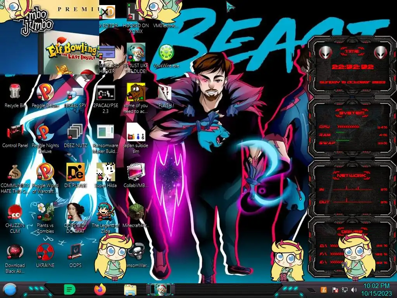Open Ransomware Maker Build shortcut
This screenshot has width=397, height=298.
click(105, 132)
